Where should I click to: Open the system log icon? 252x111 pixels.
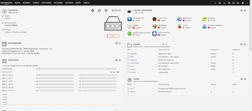(238, 3)
